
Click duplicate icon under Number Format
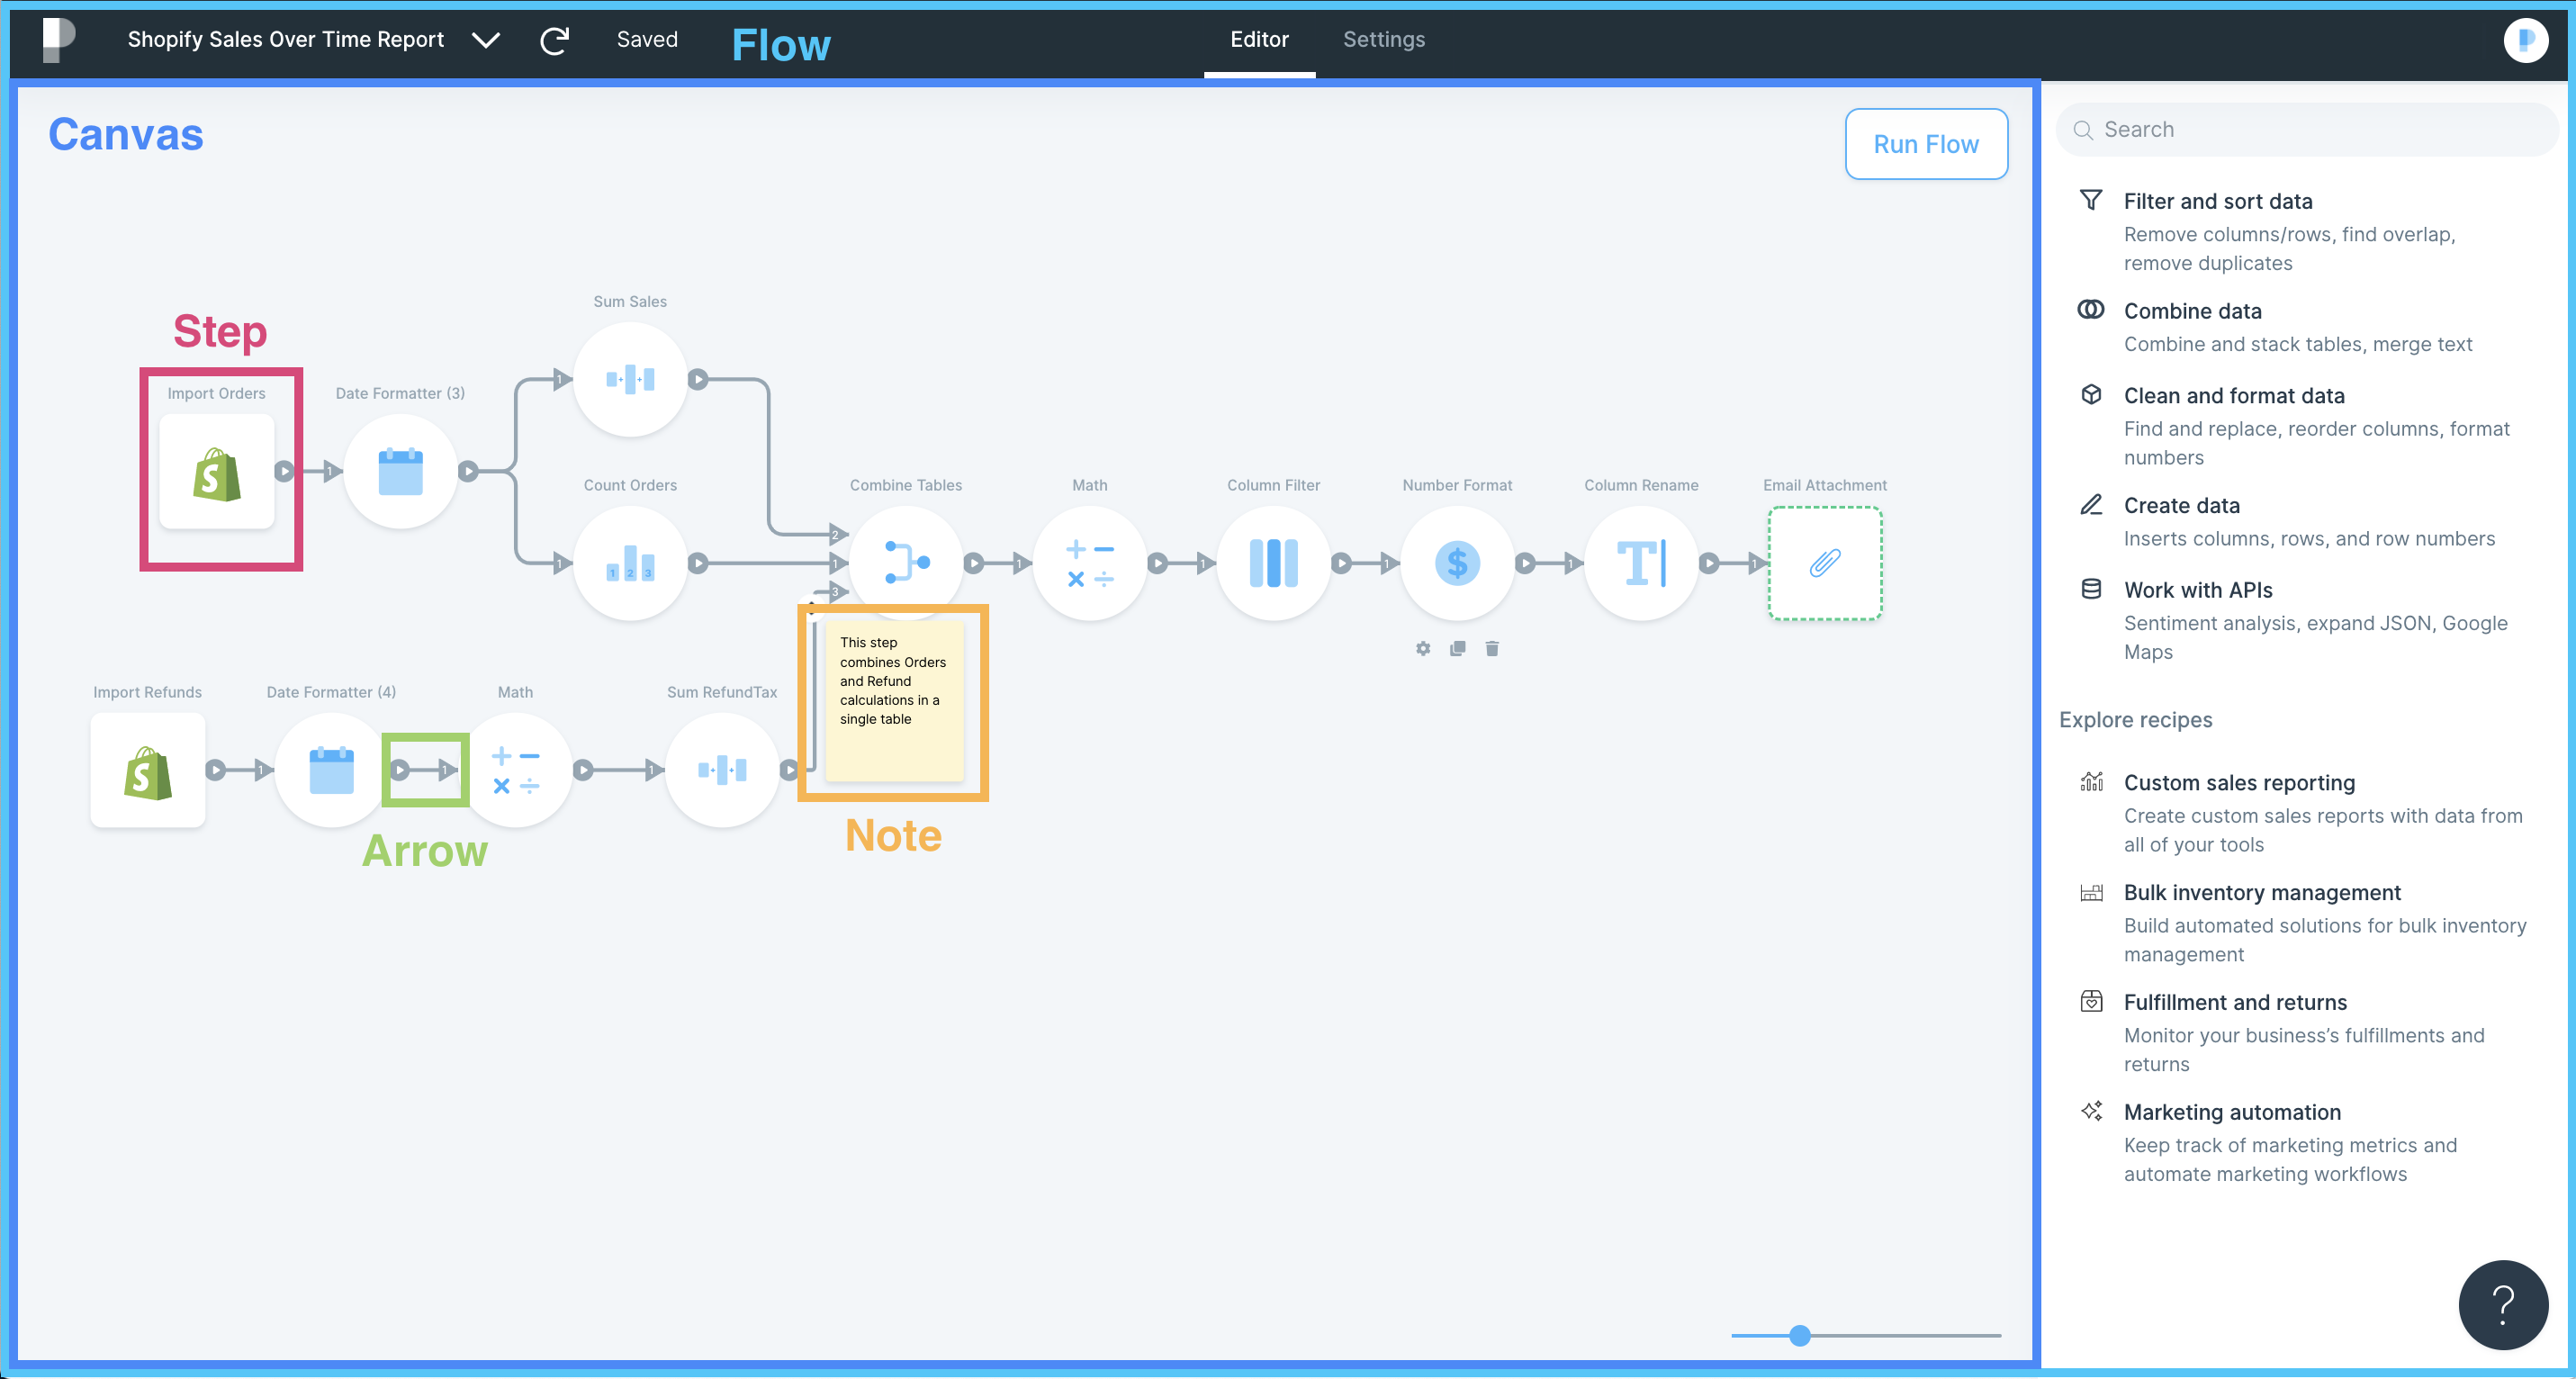click(x=1458, y=649)
